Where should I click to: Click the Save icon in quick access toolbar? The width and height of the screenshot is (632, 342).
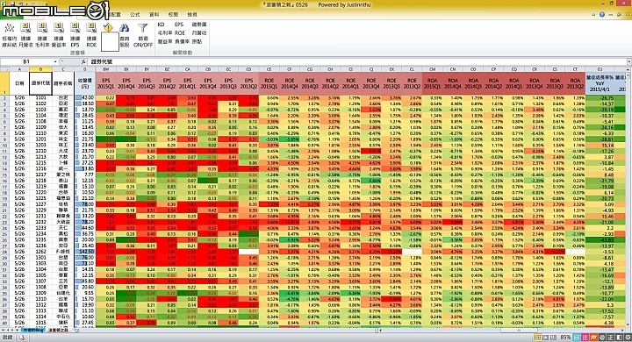pos(12,4)
